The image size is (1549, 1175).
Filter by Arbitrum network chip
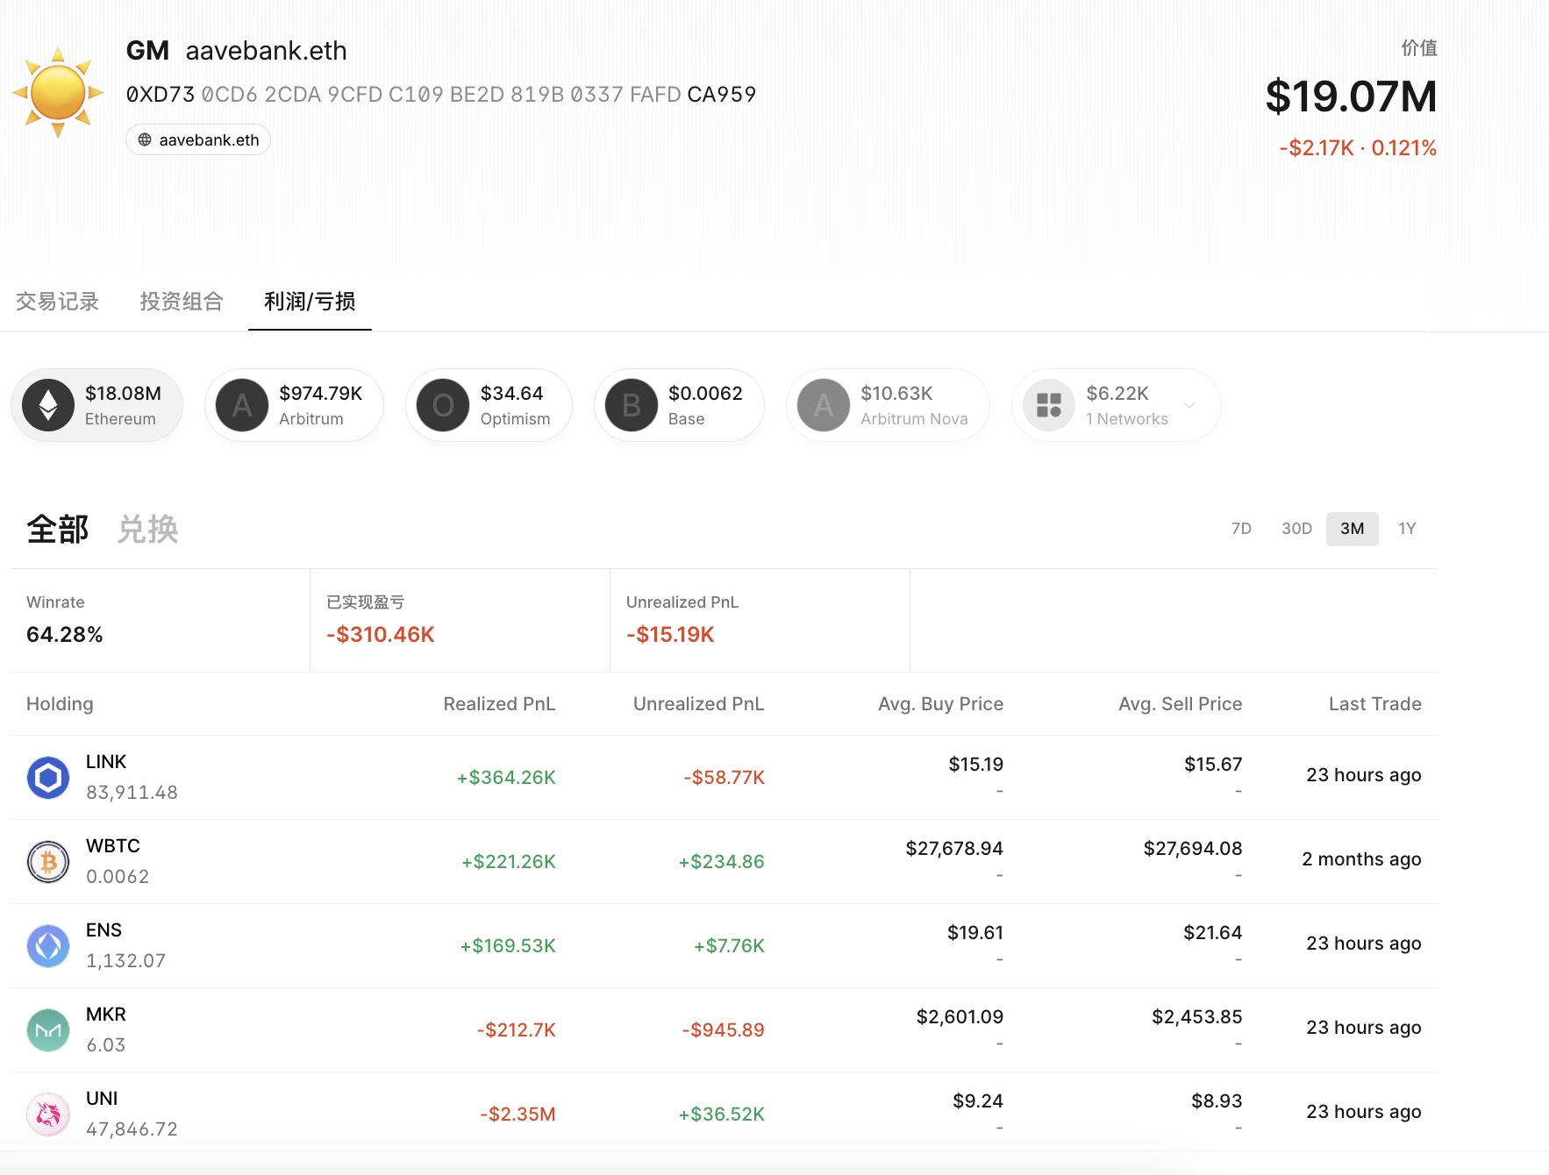pos(294,405)
